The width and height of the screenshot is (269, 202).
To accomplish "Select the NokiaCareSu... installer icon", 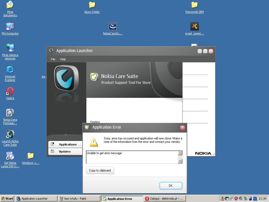I will (112, 28).
